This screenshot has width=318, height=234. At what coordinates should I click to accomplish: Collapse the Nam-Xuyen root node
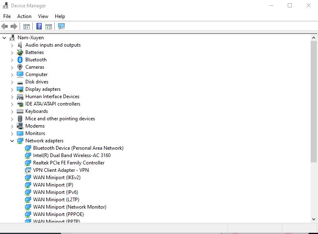coord(4,38)
